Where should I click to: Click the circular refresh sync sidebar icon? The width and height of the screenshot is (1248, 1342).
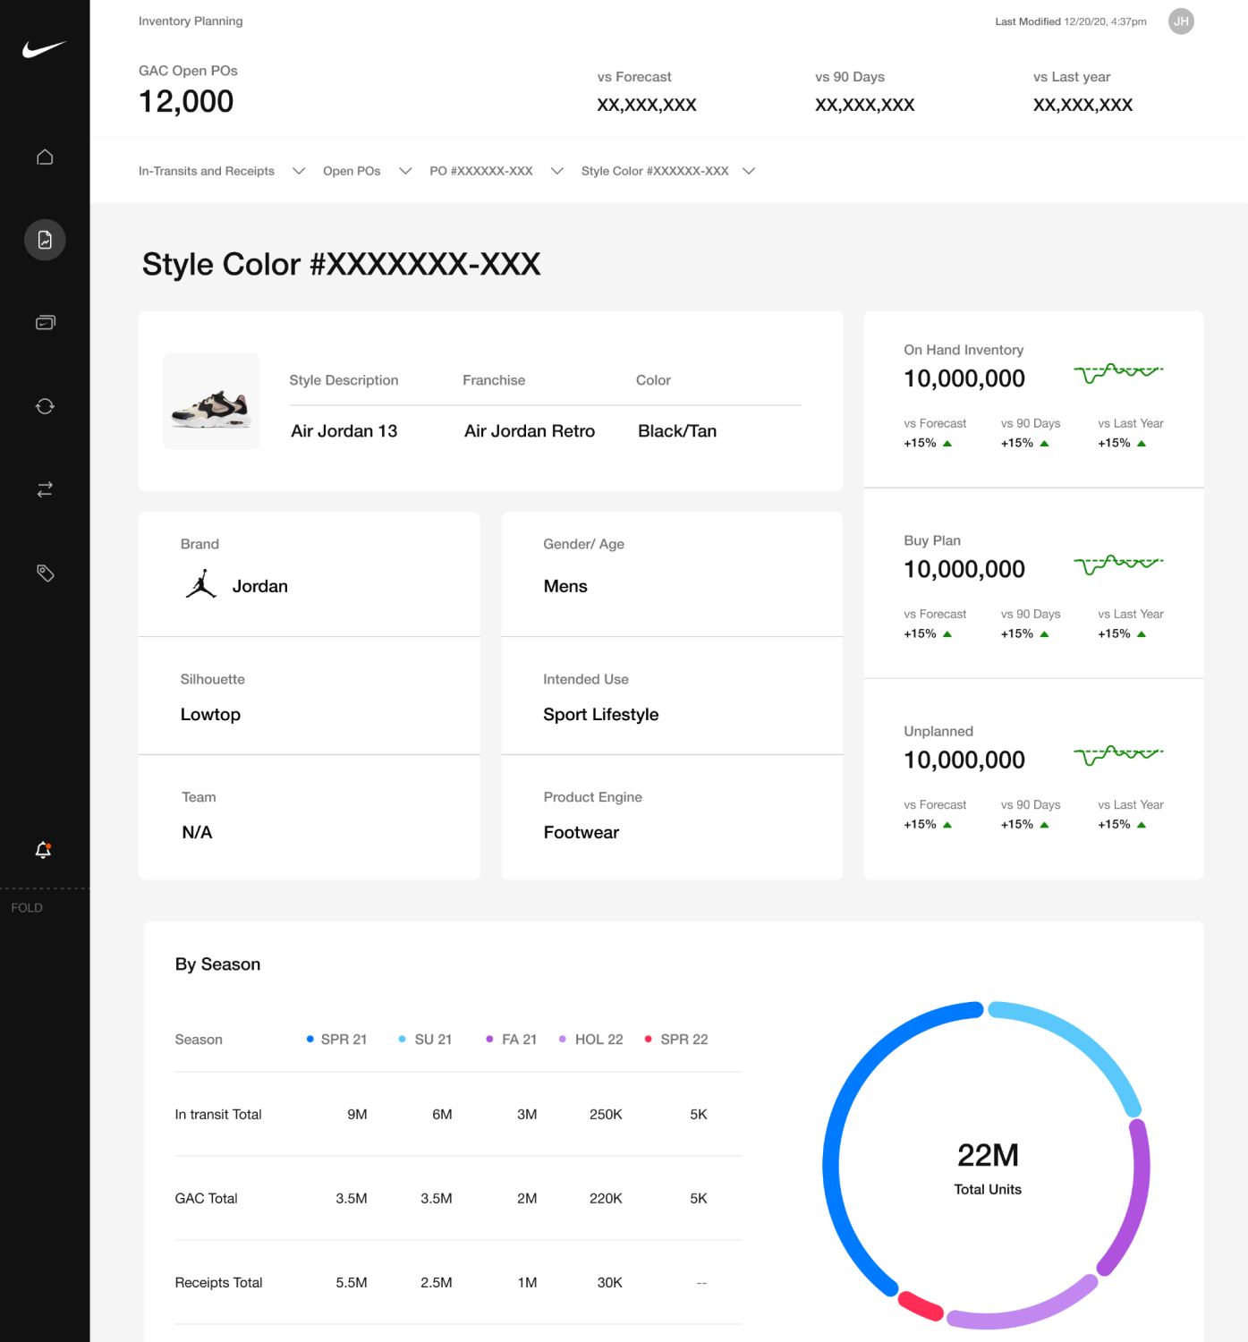[45, 406]
